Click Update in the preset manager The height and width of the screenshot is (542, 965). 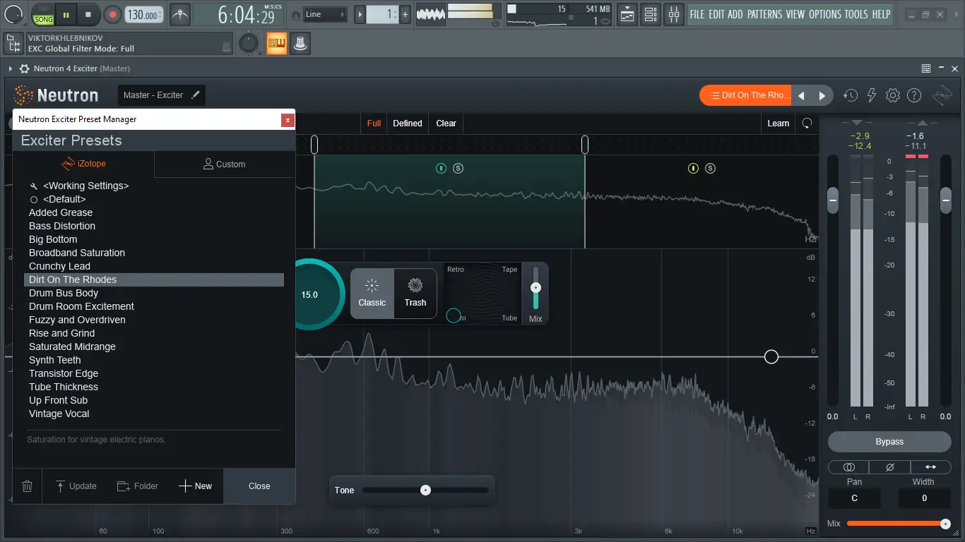click(75, 486)
